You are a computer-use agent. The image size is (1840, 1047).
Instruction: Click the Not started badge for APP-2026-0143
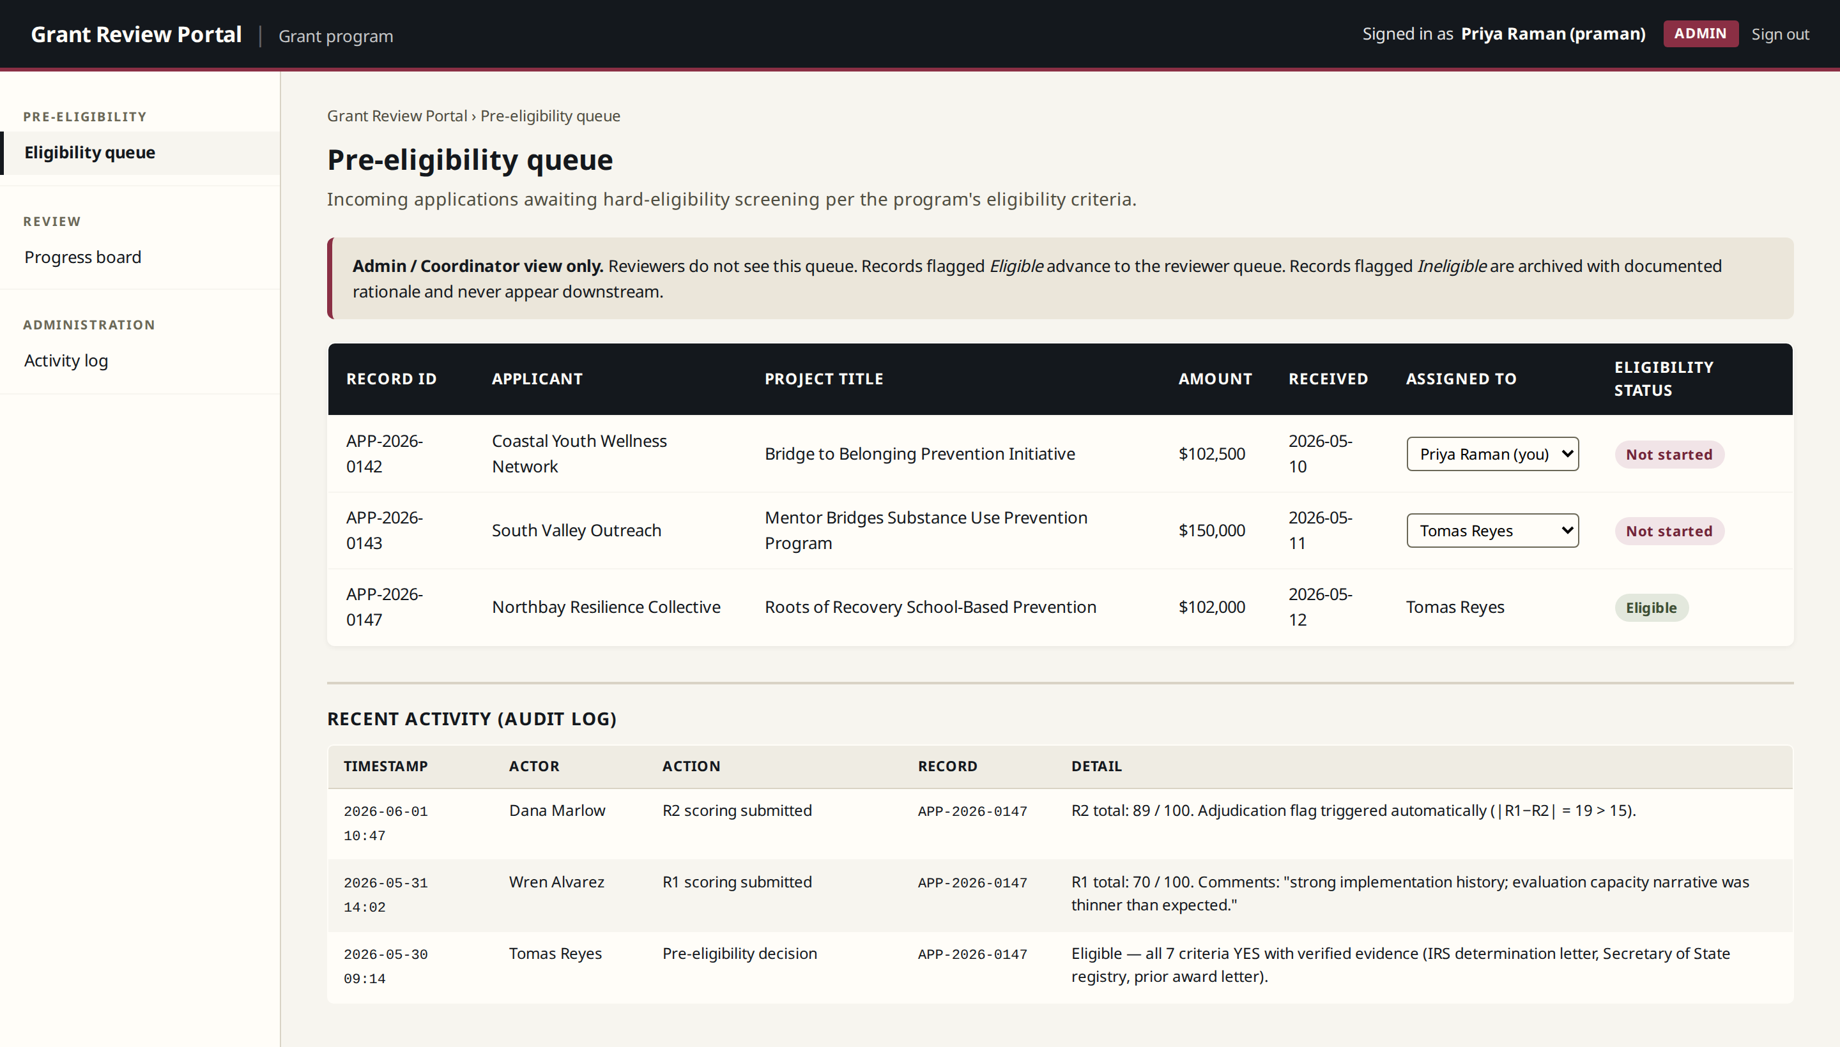point(1669,531)
